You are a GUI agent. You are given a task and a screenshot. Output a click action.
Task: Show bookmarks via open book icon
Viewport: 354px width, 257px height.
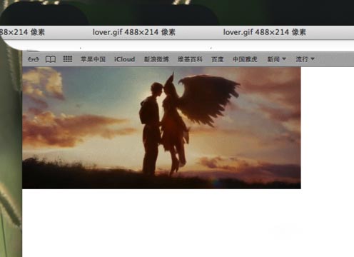pyautogui.click(x=51, y=59)
